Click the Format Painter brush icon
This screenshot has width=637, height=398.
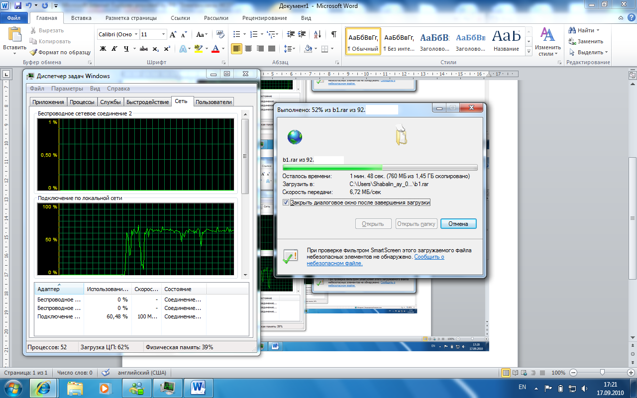coord(33,52)
